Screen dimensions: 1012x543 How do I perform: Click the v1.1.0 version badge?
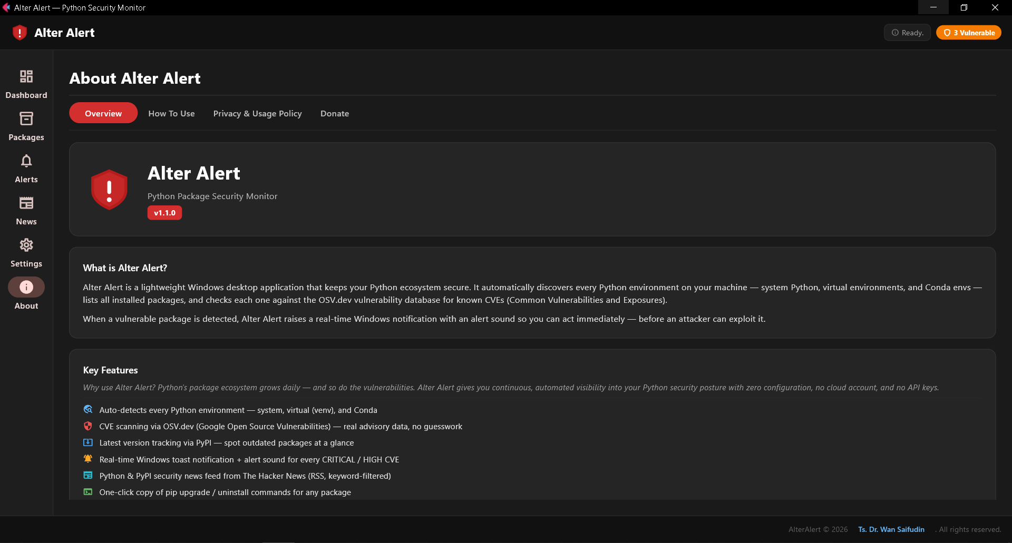[x=164, y=213]
